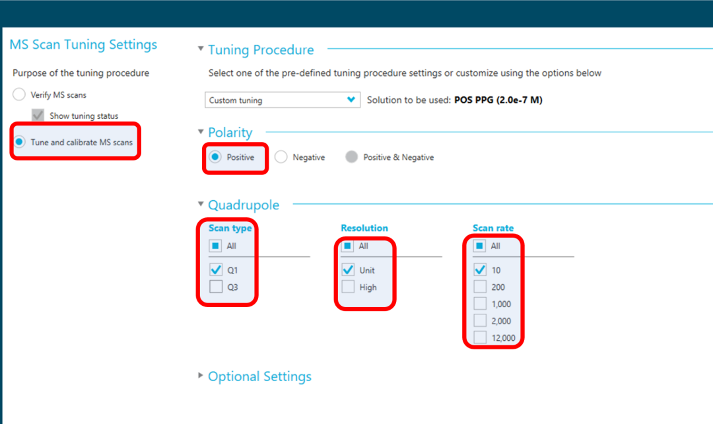713x424 pixels.
Task: Enable the Q3 scan type
Action: [x=215, y=287]
